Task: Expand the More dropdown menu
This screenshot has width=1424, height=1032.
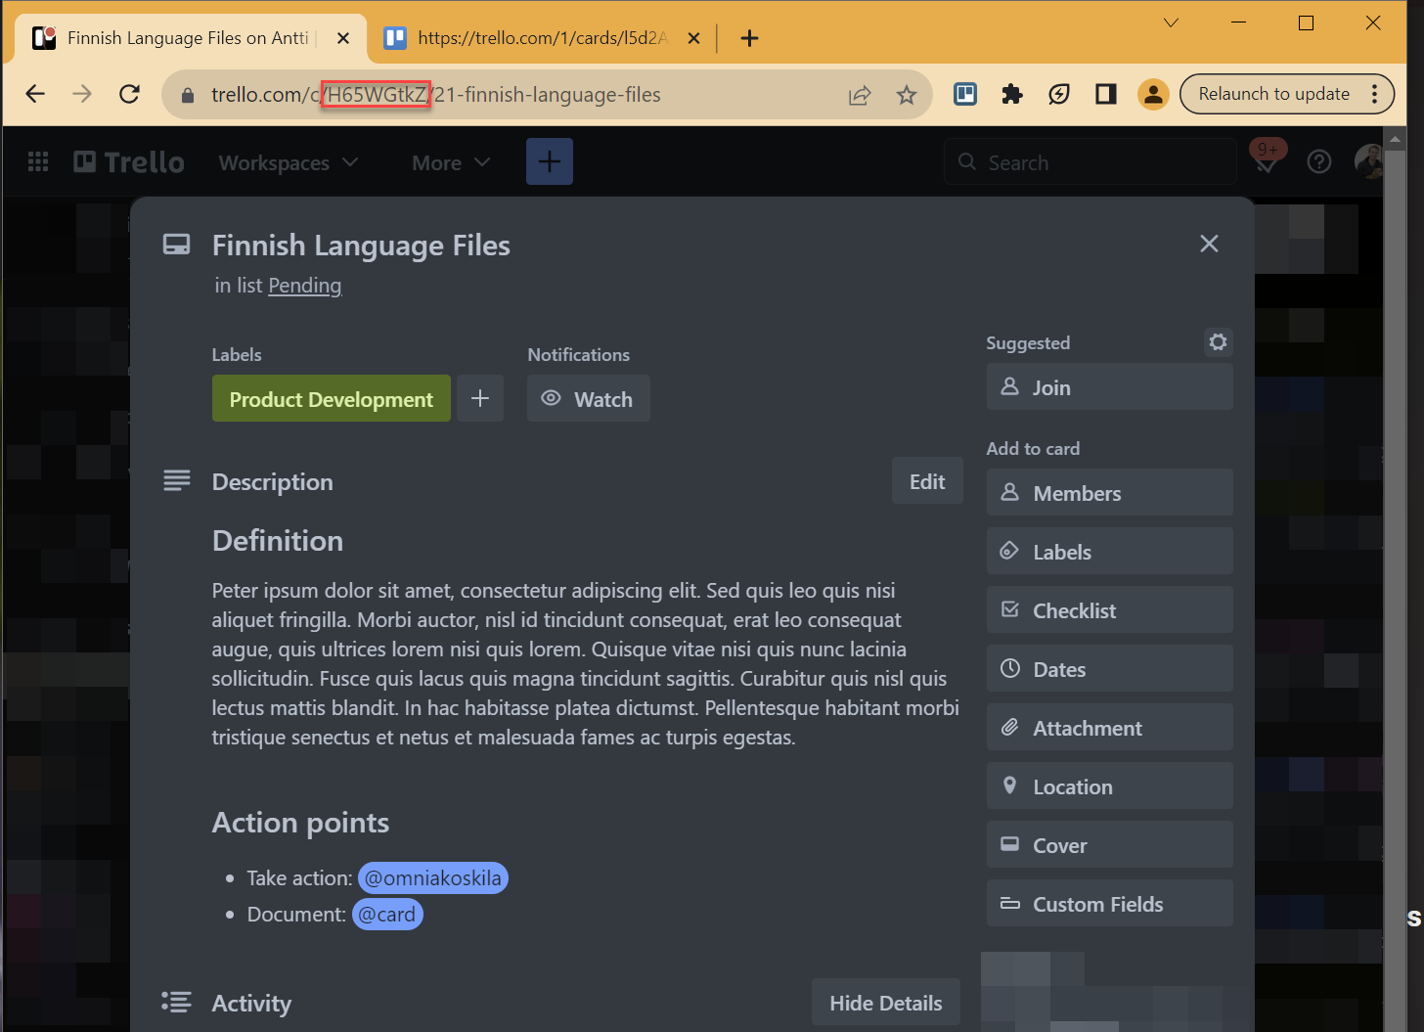Action: pyautogui.click(x=451, y=163)
